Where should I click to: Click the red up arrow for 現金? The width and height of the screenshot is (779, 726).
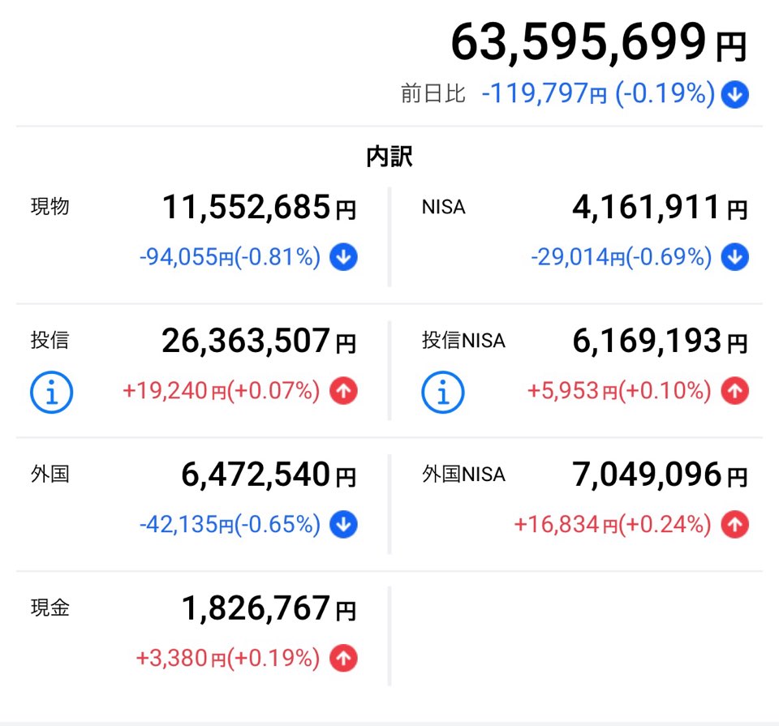click(x=343, y=659)
